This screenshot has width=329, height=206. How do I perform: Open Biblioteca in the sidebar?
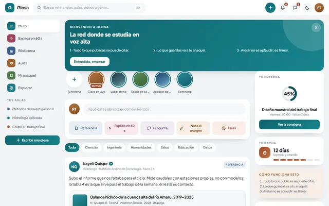click(32, 51)
